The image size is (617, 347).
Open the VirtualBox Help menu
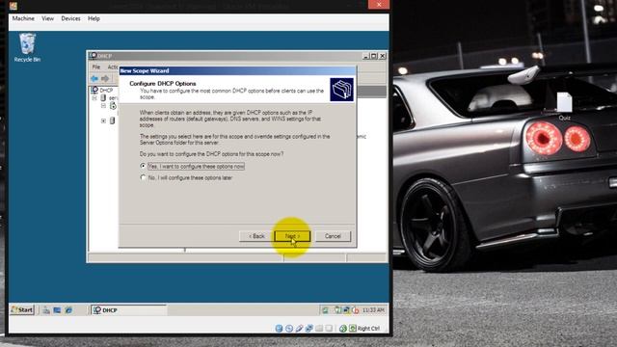94,18
